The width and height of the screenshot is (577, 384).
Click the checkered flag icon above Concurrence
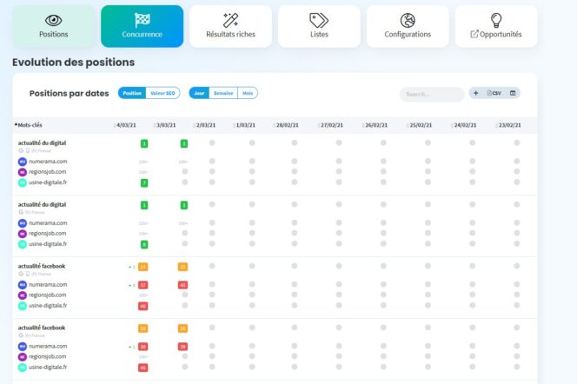(142, 20)
